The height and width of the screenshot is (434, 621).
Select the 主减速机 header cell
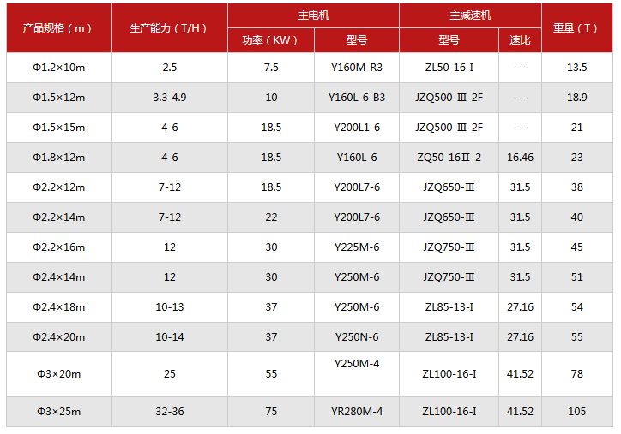[x=470, y=15]
